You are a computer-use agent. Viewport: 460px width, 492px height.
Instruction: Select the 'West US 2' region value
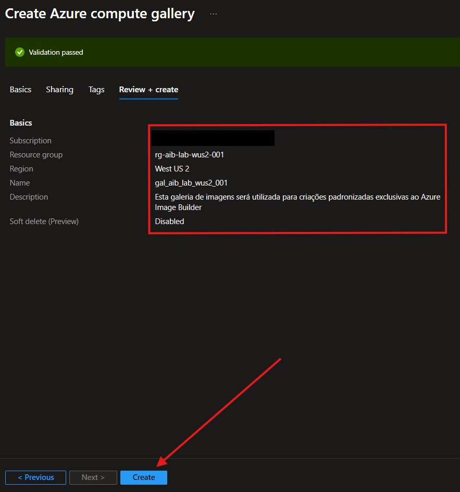(172, 169)
